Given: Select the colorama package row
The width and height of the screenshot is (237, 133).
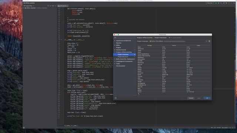Looking at the screenshot, I should point(174,80).
